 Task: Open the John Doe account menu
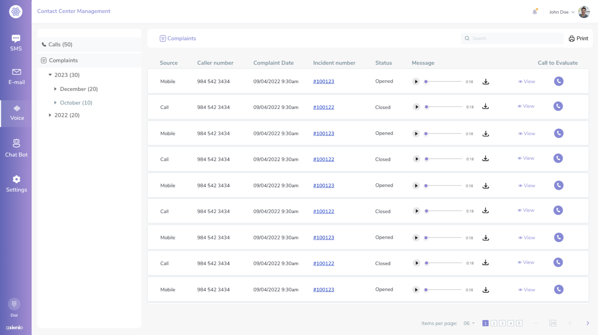click(x=561, y=12)
